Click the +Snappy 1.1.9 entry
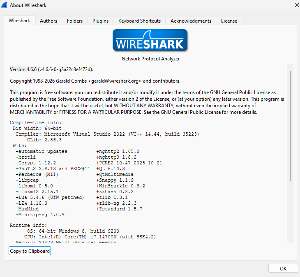Image resolution: width=300 pixels, height=277 pixels. pyautogui.click(x=115, y=180)
